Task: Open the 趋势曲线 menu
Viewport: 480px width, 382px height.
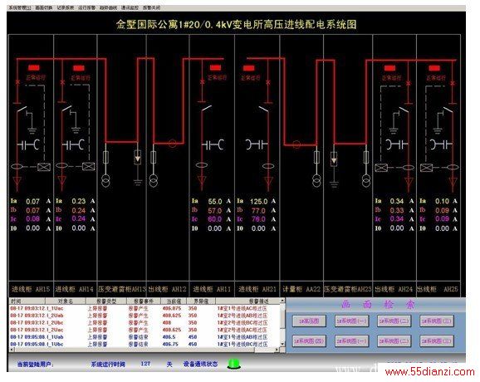Action: coord(108,7)
